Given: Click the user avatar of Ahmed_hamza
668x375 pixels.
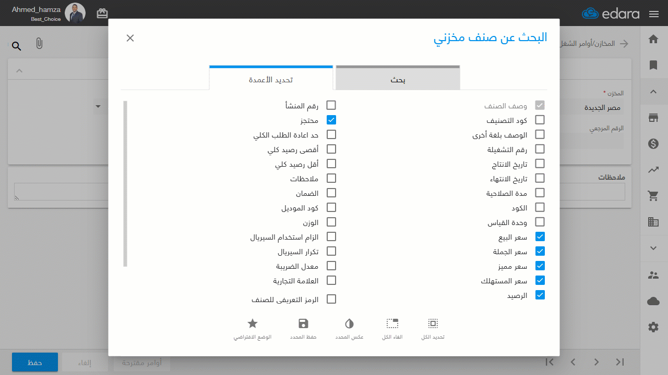Looking at the screenshot, I should [75, 13].
